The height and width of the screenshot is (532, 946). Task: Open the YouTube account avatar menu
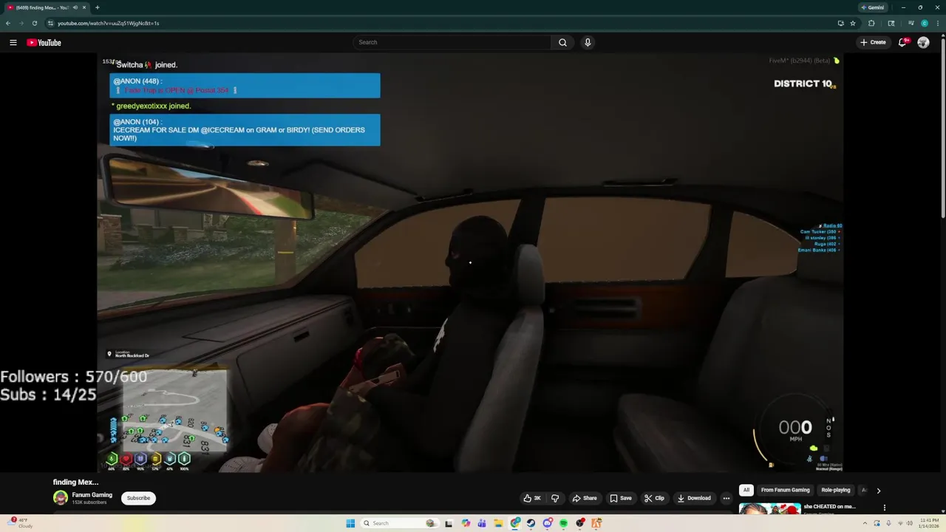923,42
